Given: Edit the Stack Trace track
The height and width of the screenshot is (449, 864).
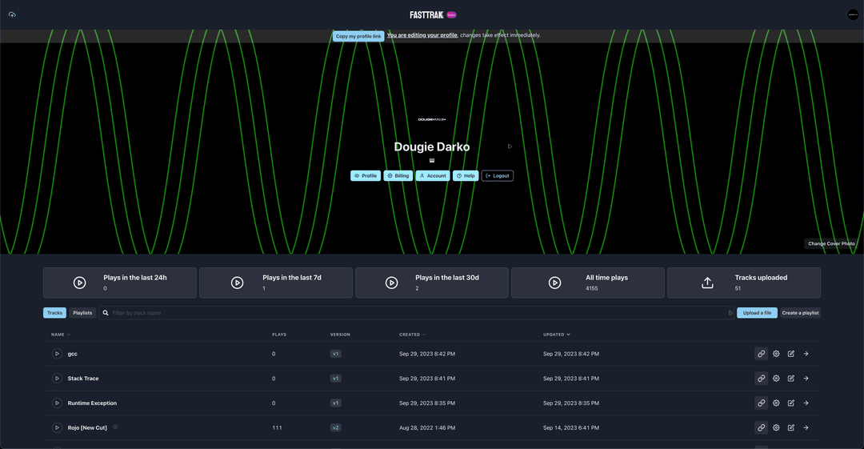Looking at the screenshot, I should (791, 379).
